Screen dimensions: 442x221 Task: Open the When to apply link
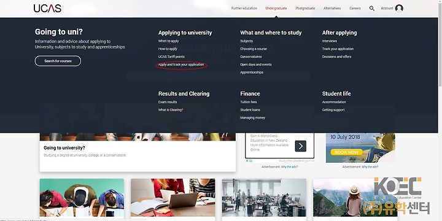pyautogui.click(x=168, y=41)
